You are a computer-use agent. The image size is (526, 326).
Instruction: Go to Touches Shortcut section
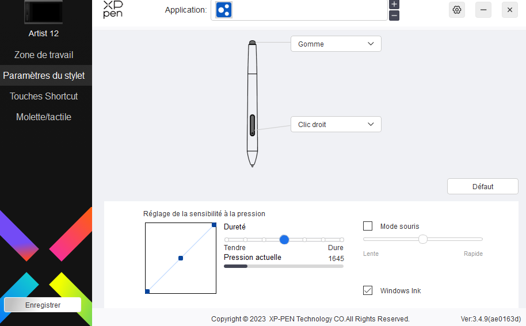44,96
